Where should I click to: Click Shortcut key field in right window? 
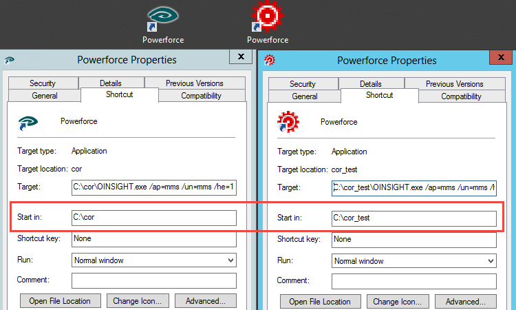pos(414,240)
